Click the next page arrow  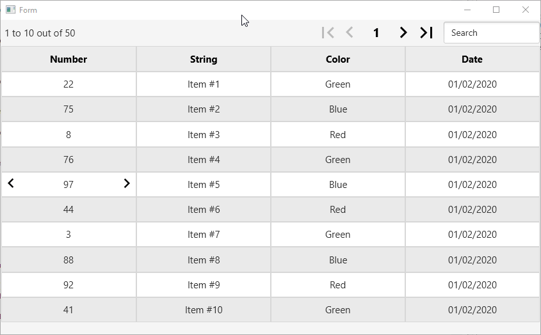(x=403, y=33)
